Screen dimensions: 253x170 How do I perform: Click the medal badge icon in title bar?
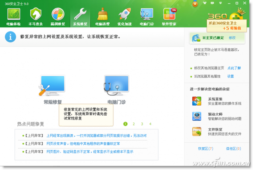(195, 3)
